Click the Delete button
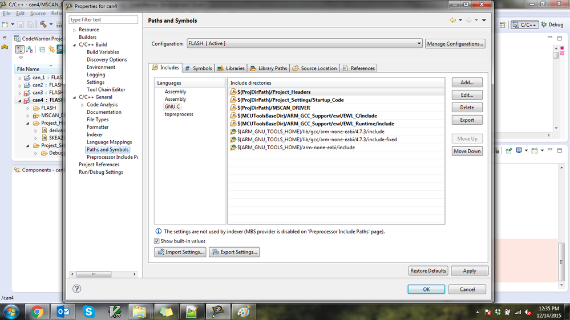The height and width of the screenshot is (320, 570). coord(467,108)
